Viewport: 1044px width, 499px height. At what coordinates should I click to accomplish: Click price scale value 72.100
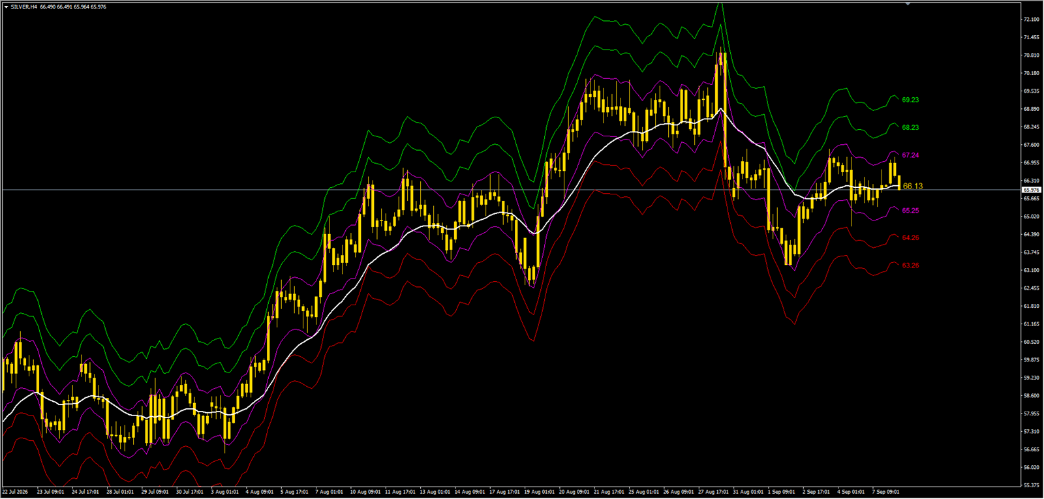[1032, 20]
